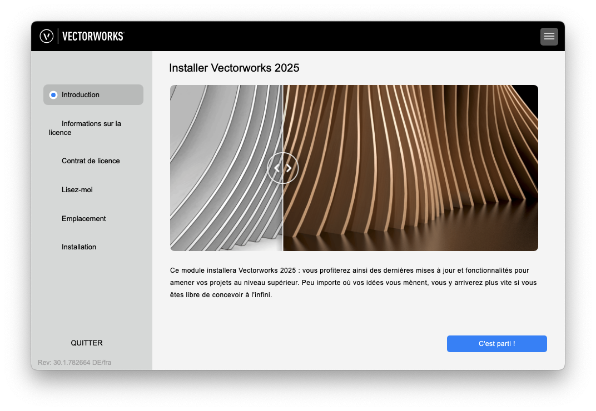Click the paragraph starting 'Ce module installera'
The image size is (596, 411).
coord(354,283)
